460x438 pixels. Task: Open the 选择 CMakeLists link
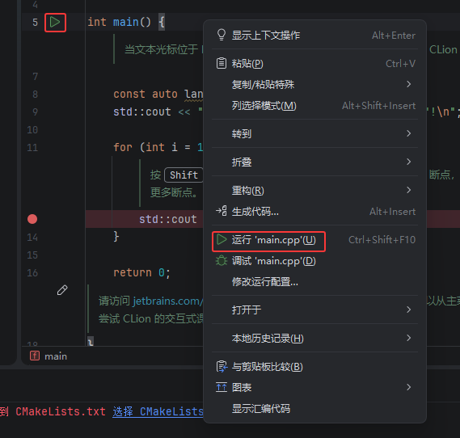pyautogui.click(x=158, y=411)
